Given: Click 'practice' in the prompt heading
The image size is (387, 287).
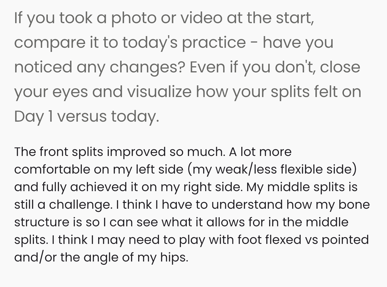Looking at the screenshot, I should [213, 43].
